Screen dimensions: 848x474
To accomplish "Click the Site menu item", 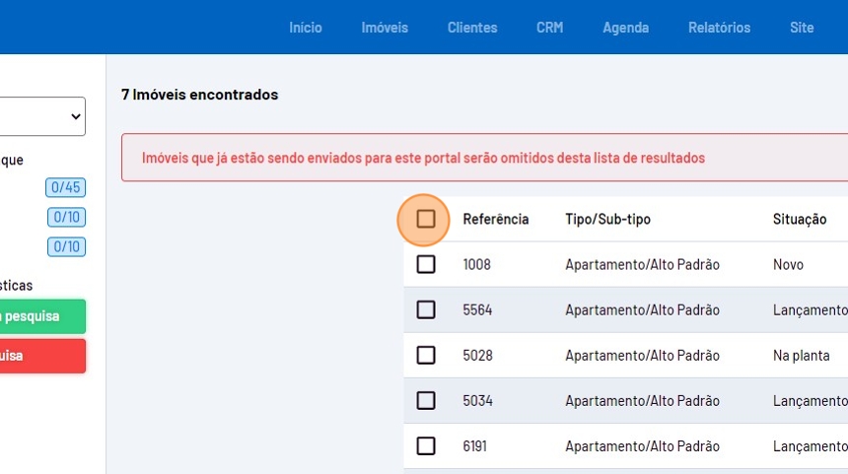I will coord(802,28).
